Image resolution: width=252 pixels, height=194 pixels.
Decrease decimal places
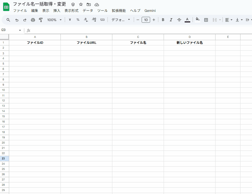(86, 20)
